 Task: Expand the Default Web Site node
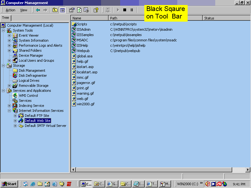point(15,121)
